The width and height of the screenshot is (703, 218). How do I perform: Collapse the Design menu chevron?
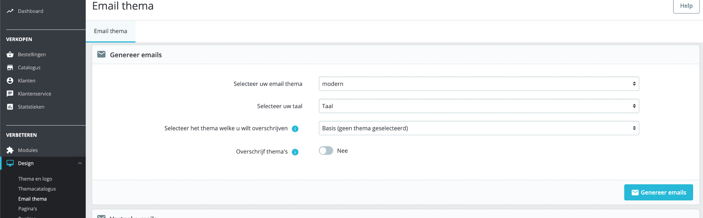(80, 163)
